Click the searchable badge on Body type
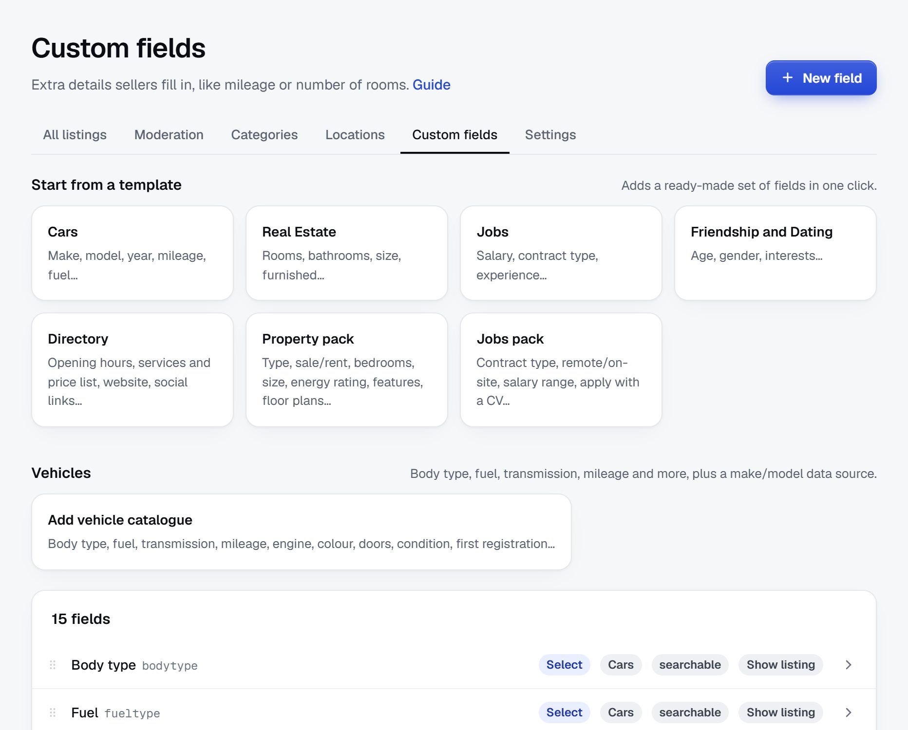Image resolution: width=908 pixels, height=730 pixels. pyautogui.click(x=690, y=665)
